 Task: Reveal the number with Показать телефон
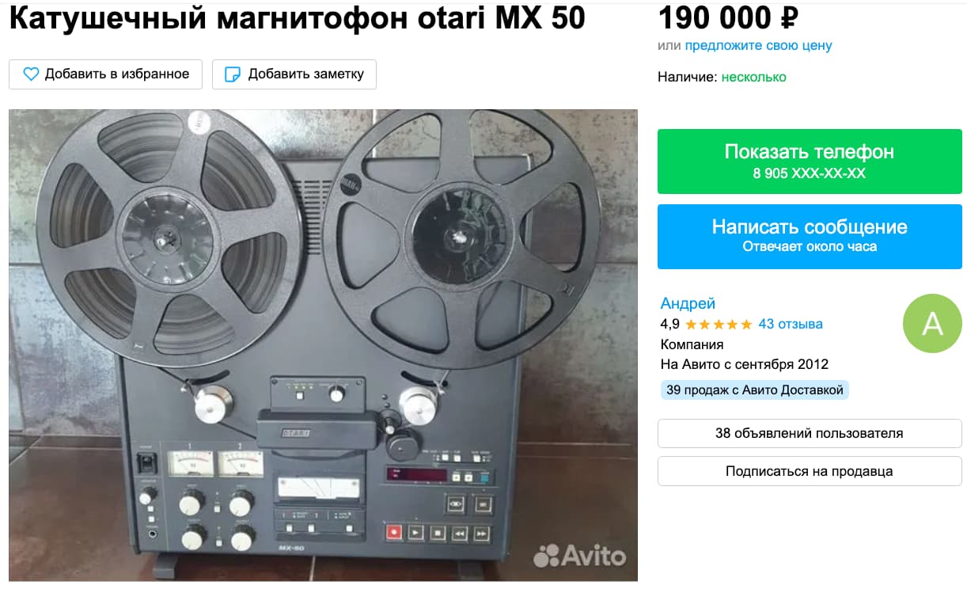[x=810, y=161]
